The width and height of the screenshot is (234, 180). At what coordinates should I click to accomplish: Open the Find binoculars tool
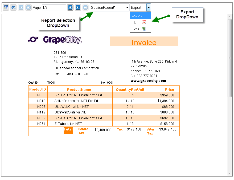pos(13,7)
